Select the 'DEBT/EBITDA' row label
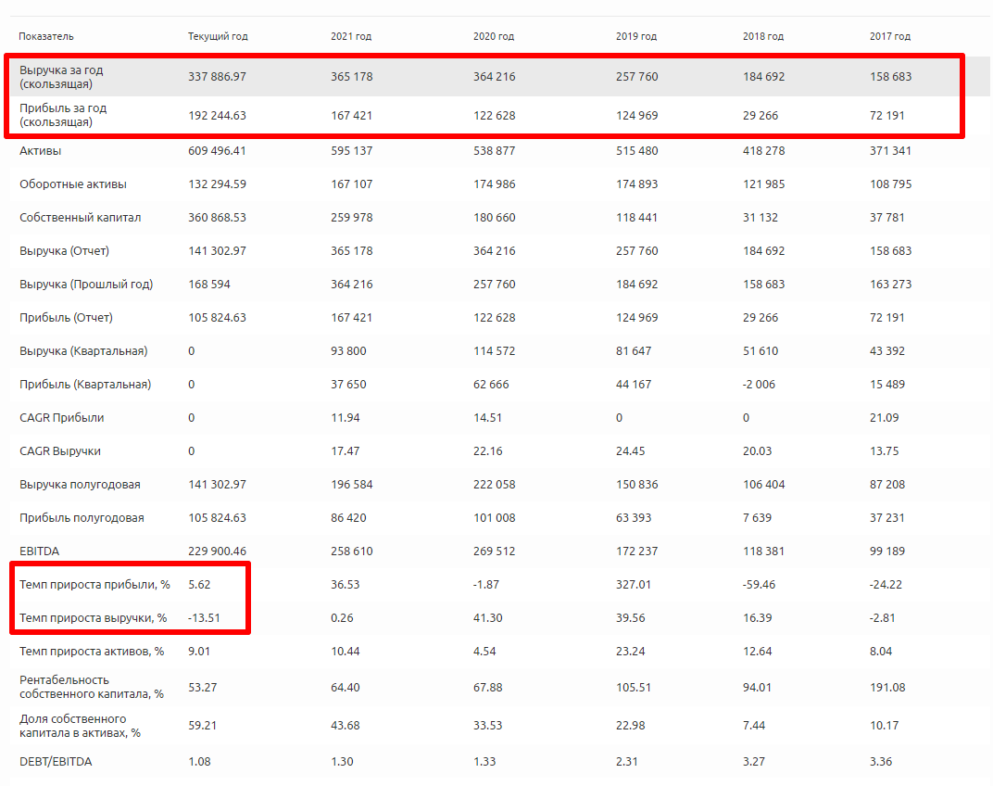Screen dimensions: 993x786 click(x=56, y=762)
